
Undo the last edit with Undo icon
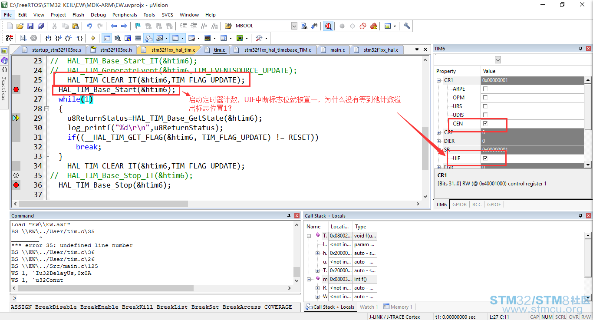[x=89, y=26]
